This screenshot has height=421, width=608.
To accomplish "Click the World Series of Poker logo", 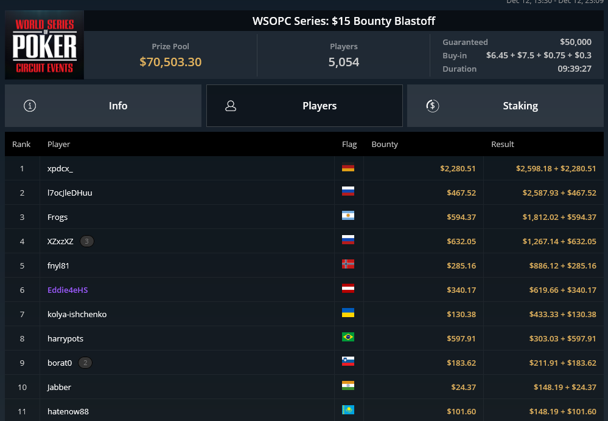I will click(44, 45).
